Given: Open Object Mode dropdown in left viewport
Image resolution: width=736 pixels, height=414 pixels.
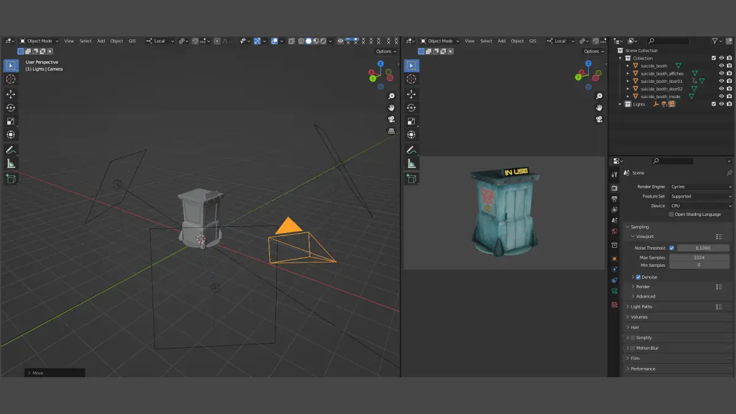Looking at the screenshot, I should 39,41.
